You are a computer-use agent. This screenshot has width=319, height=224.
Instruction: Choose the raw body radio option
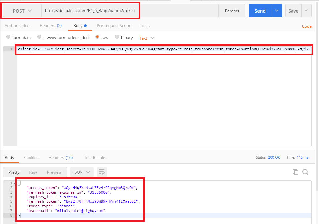point(97,37)
